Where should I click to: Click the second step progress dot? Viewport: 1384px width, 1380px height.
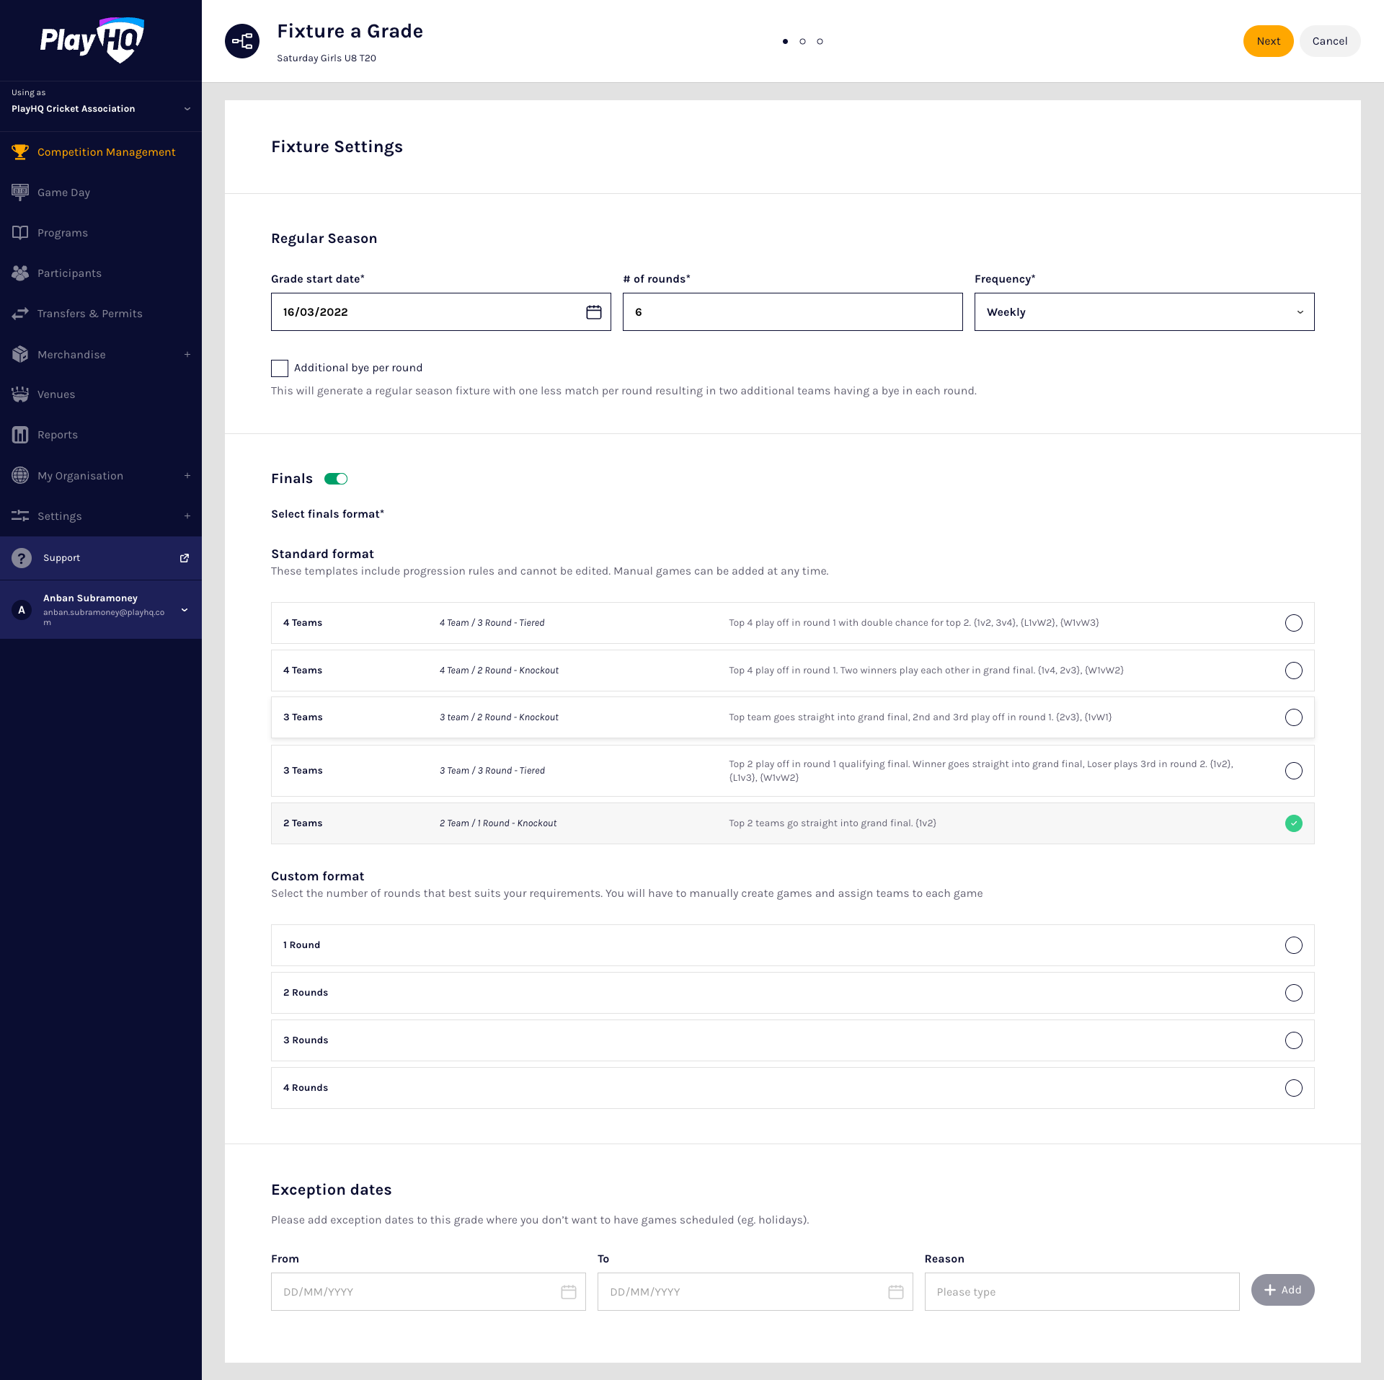[x=802, y=41]
